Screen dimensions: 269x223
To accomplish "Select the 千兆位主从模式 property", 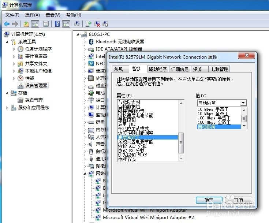I will tap(147, 129).
